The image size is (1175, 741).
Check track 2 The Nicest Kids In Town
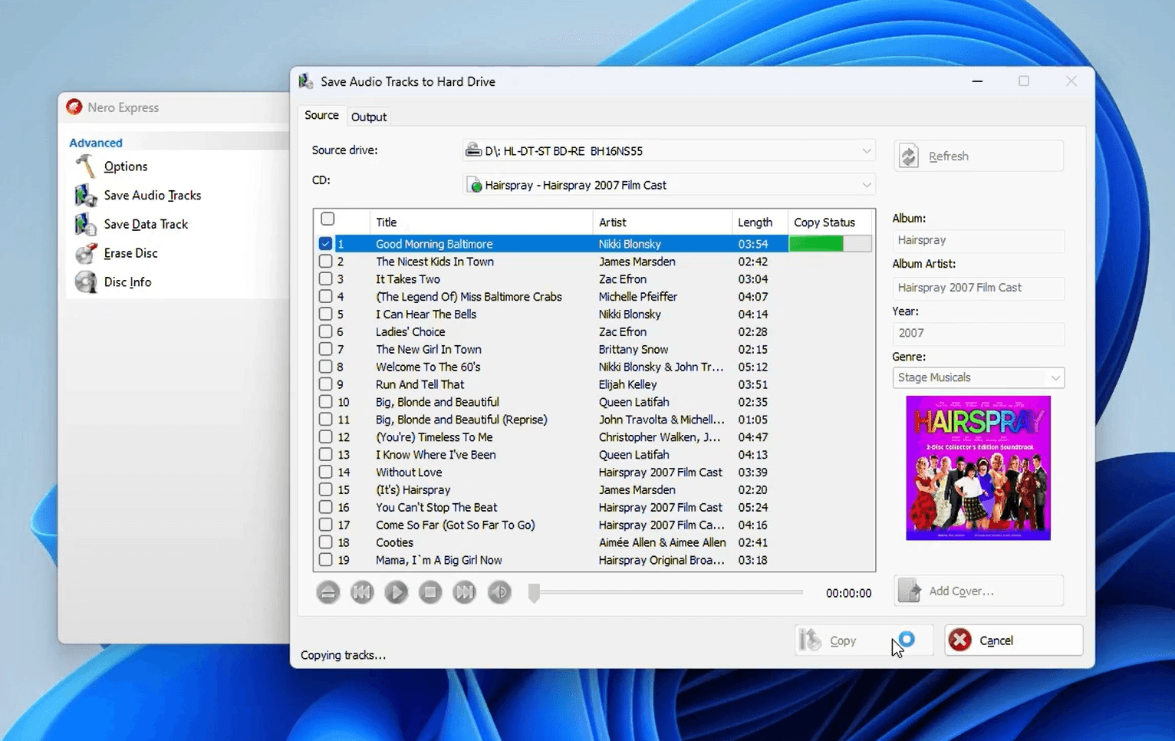click(325, 262)
